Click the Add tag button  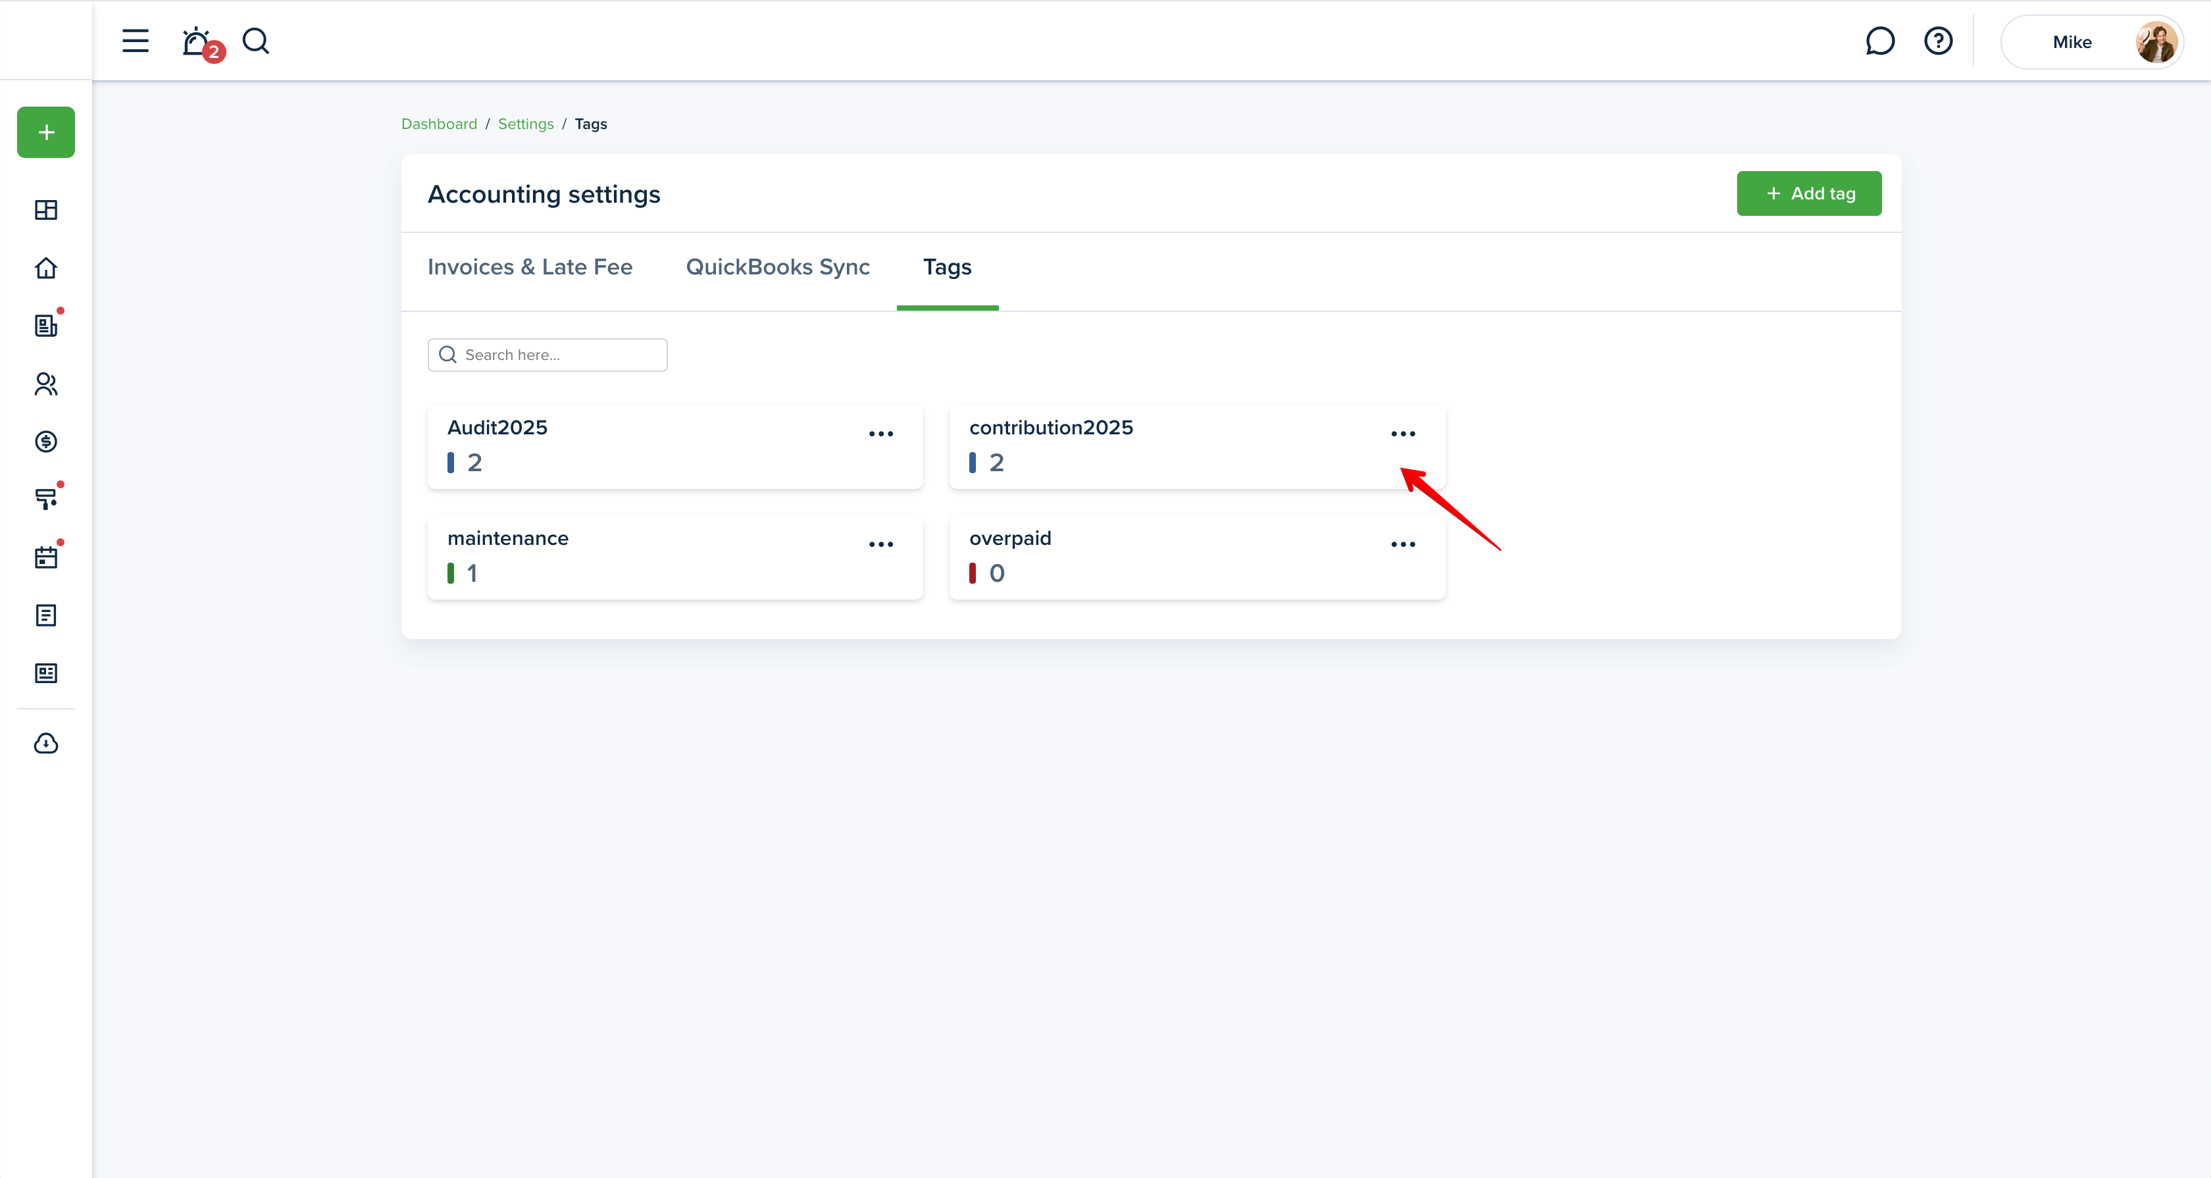(1808, 193)
